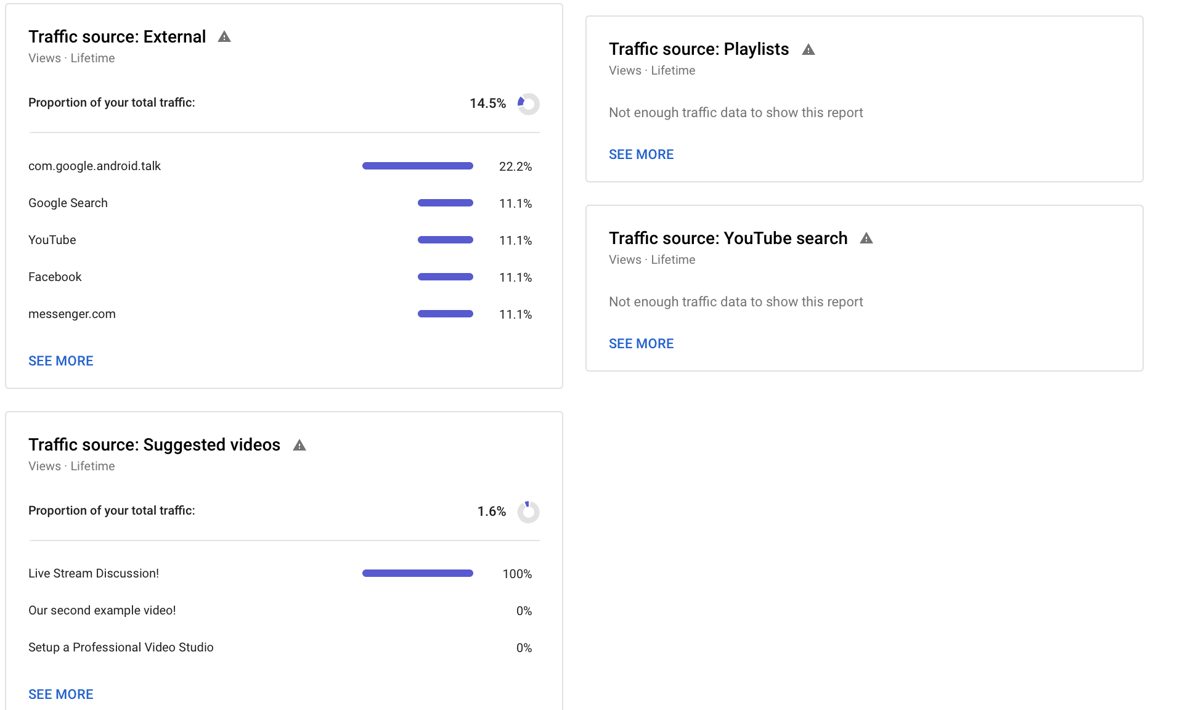Open SEE MORE for External traffic
1177x710 pixels.
(61, 361)
